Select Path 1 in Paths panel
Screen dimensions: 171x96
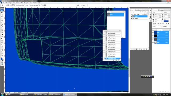point(116,15)
